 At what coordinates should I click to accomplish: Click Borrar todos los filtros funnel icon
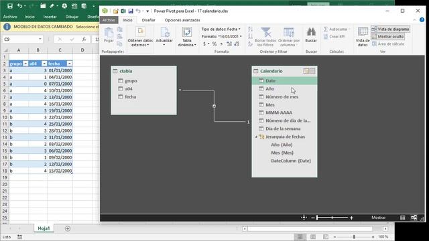tap(265, 32)
